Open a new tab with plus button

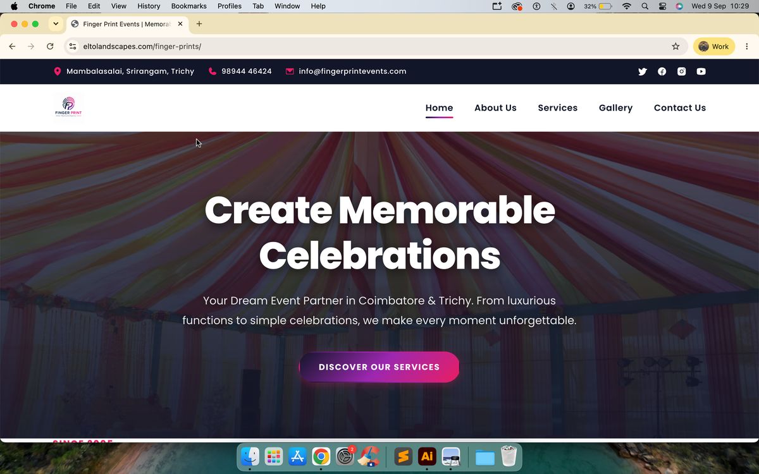[x=199, y=24]
